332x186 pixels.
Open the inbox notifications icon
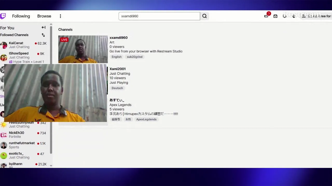point(275,16)
